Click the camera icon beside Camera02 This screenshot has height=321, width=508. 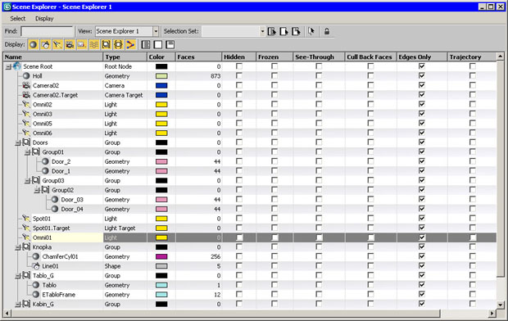tap(26, 85)
